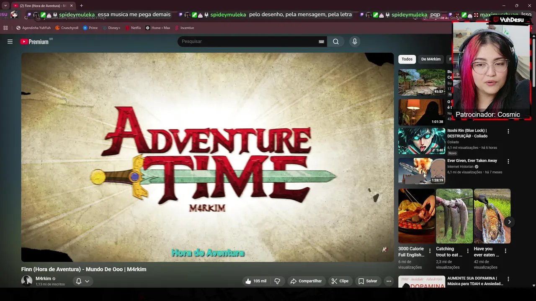
Task: Open options menu for Ever Given video
Action: tap(508, 161)
